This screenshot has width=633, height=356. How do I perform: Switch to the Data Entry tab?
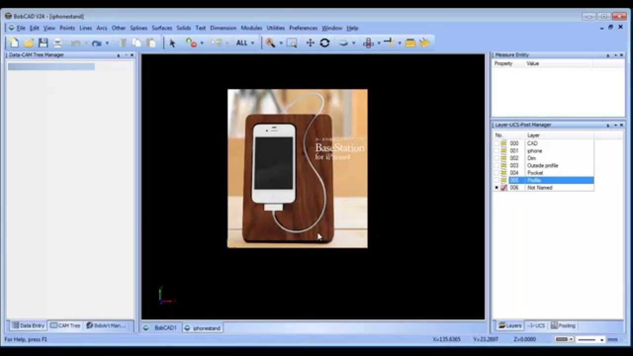[x=28, y=326]
